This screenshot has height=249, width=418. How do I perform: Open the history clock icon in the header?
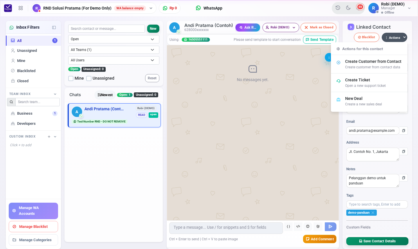coord(338,8)
